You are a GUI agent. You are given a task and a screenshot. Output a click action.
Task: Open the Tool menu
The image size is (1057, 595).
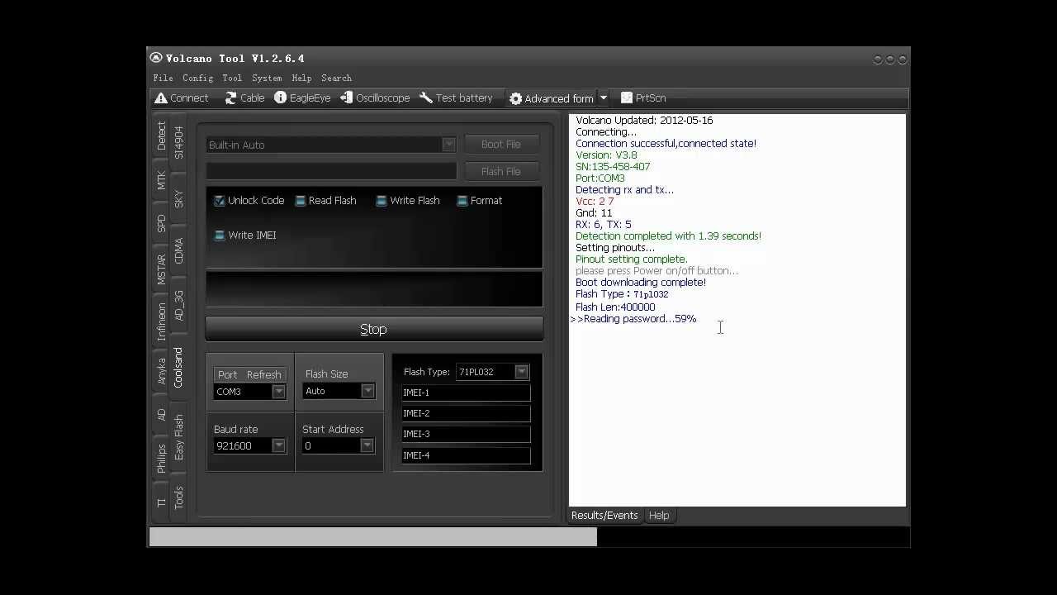coord(232,78)
